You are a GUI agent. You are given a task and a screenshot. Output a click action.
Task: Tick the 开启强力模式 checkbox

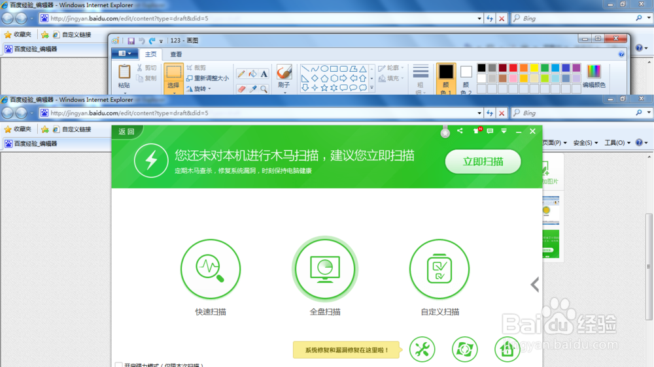(x=119, y=365)
